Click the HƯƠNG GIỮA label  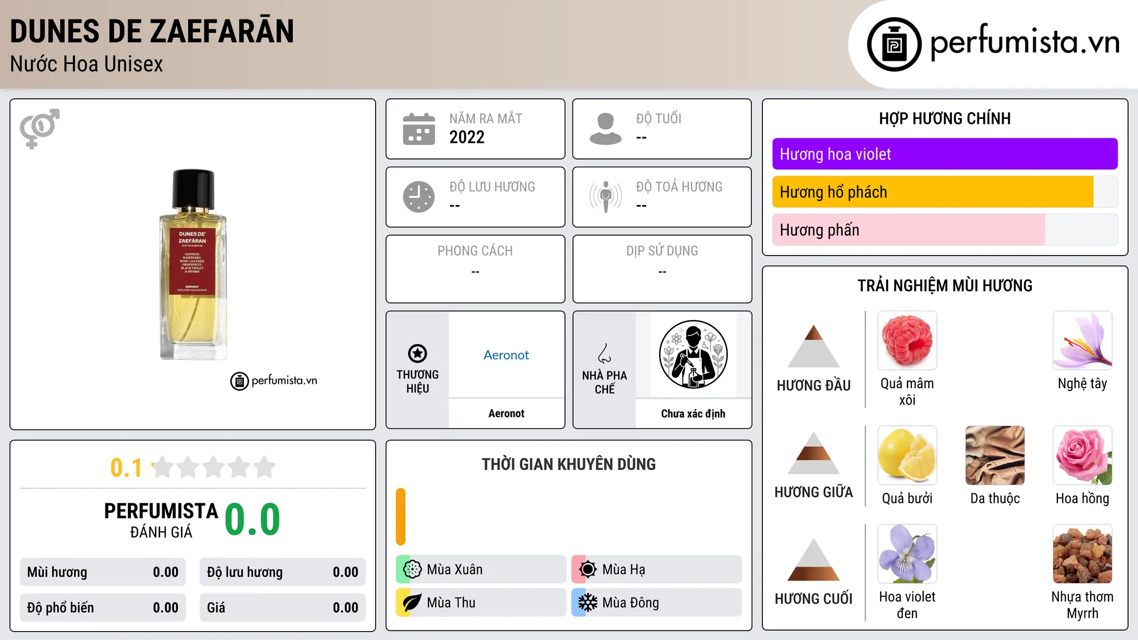click(x=813, y=492)
